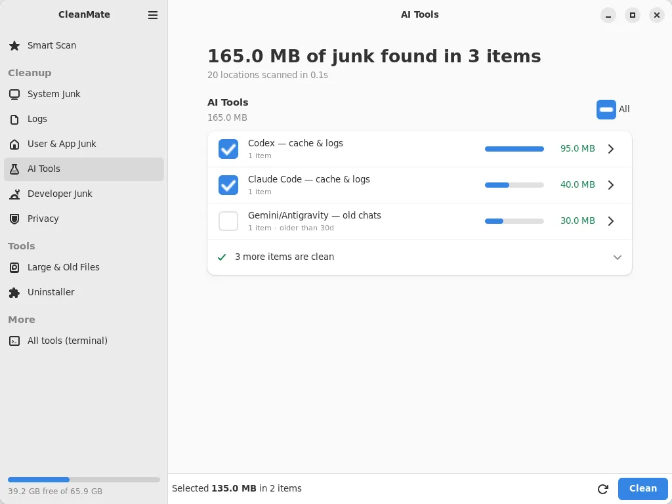The width and height of the screenshot is (672, 504).
Task: Go to System Junk category
Action: (x=84, y=94)
